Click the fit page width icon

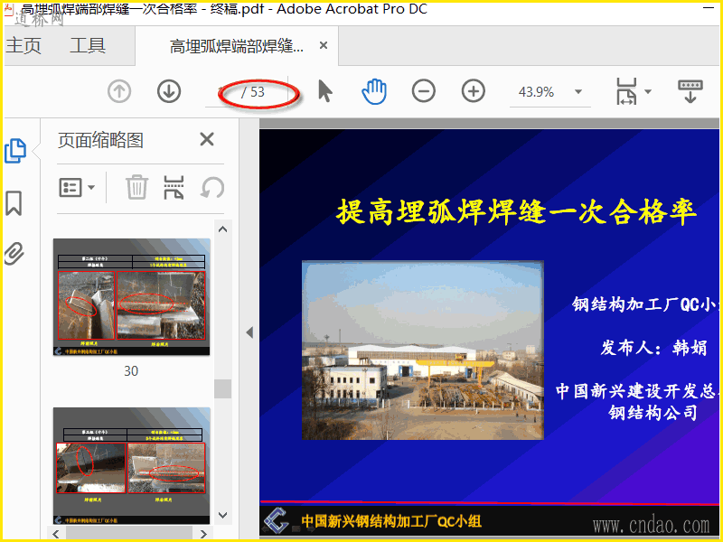pyautogui.click(x=626, y=91)
